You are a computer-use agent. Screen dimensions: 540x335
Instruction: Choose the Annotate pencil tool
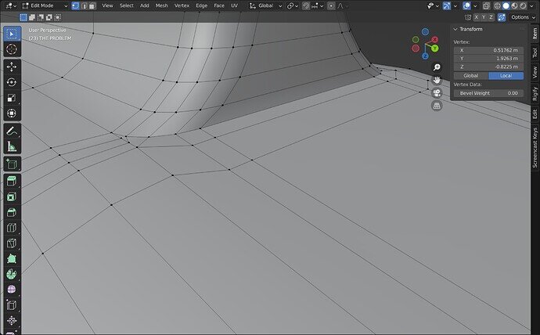tap(12, 131)
